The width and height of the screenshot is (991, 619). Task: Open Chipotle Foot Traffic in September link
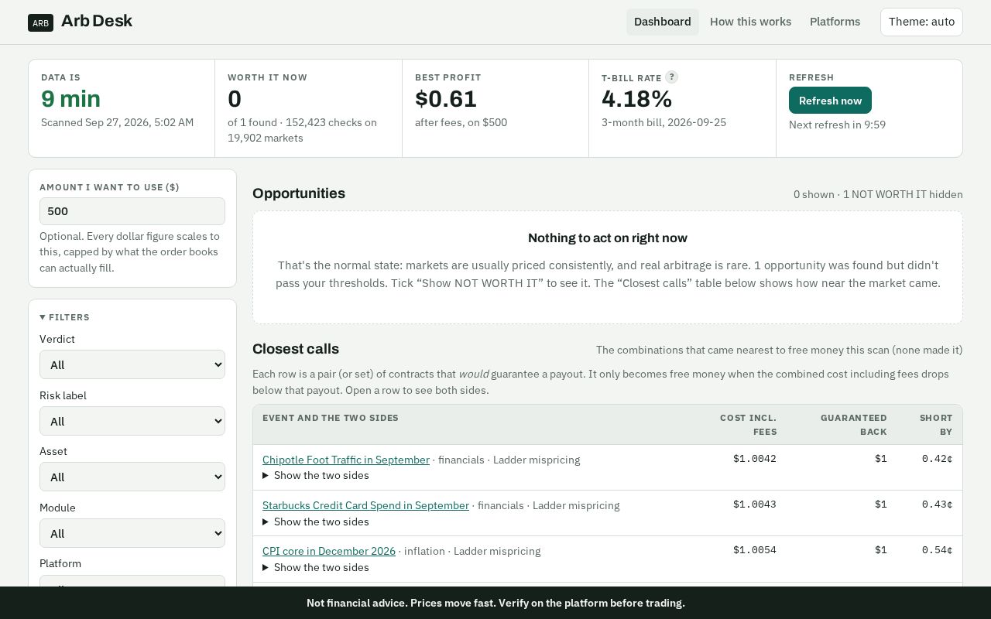click(x=346, y=460)
